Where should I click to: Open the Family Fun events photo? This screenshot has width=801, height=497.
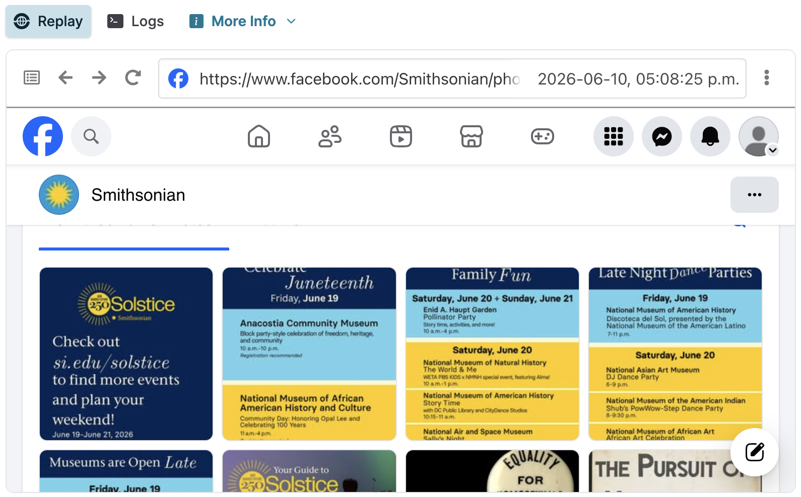[x=493, y=354]
